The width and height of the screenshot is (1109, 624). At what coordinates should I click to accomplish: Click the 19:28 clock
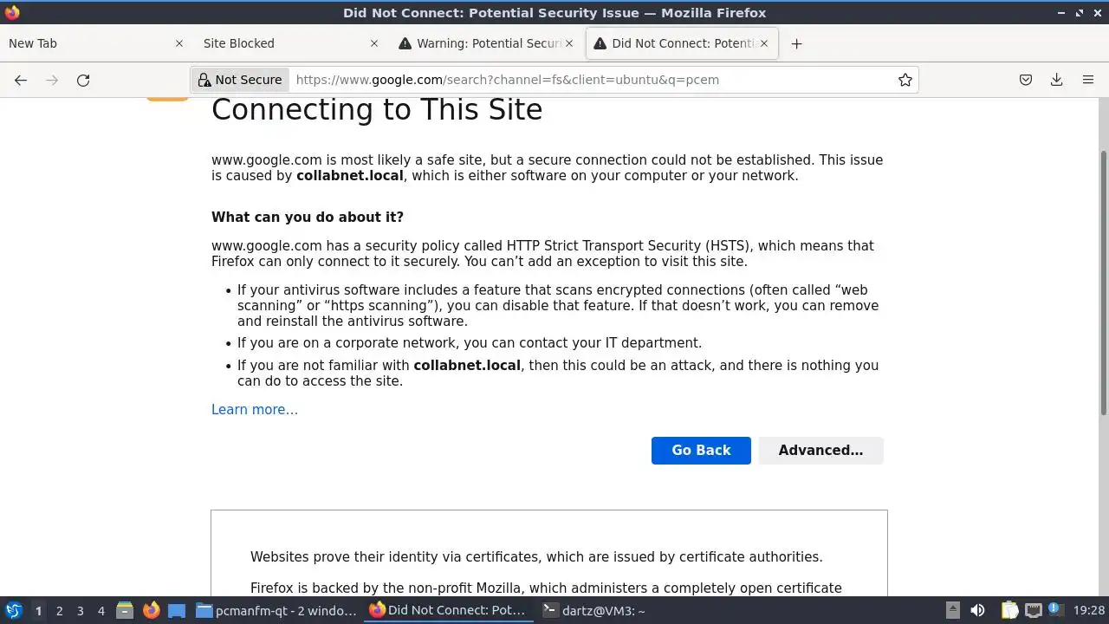pos(1088,610)
